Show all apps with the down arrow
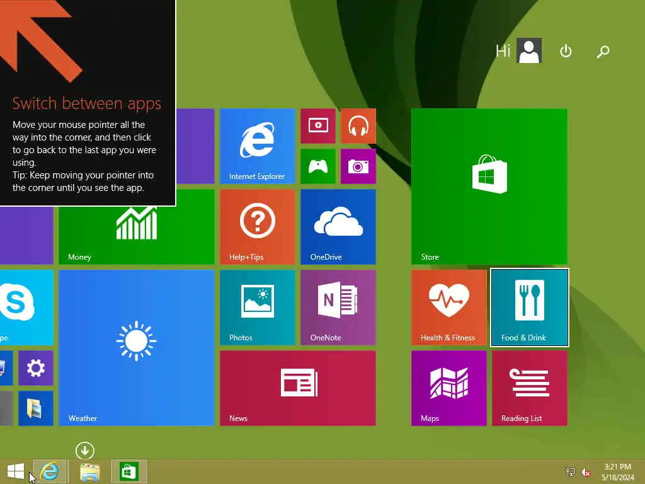The width and height of the screenshot is (645, 484). (85, 451)
